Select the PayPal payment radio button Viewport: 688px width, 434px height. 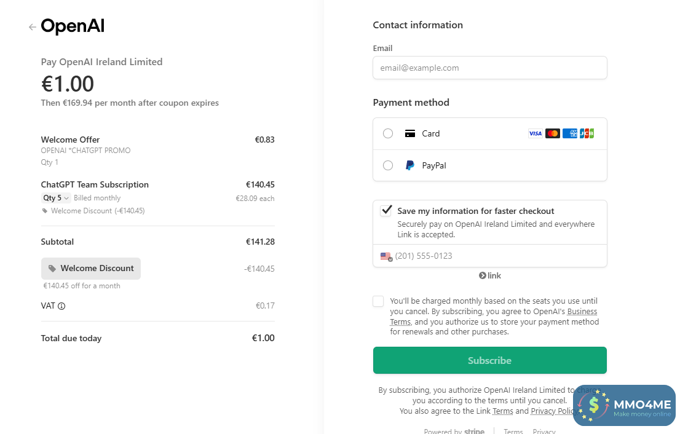[388, 165]
